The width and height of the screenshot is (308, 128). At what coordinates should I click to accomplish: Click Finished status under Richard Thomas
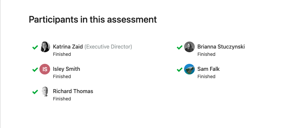[62, 99]
